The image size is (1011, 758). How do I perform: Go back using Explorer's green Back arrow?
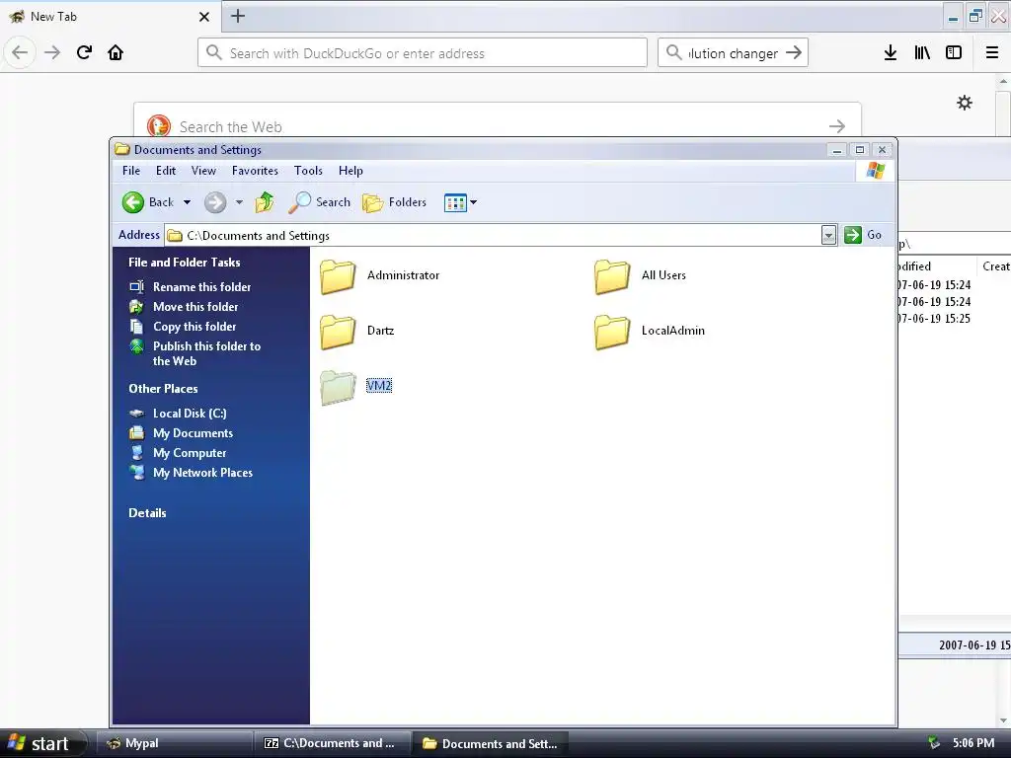(133, 202)
